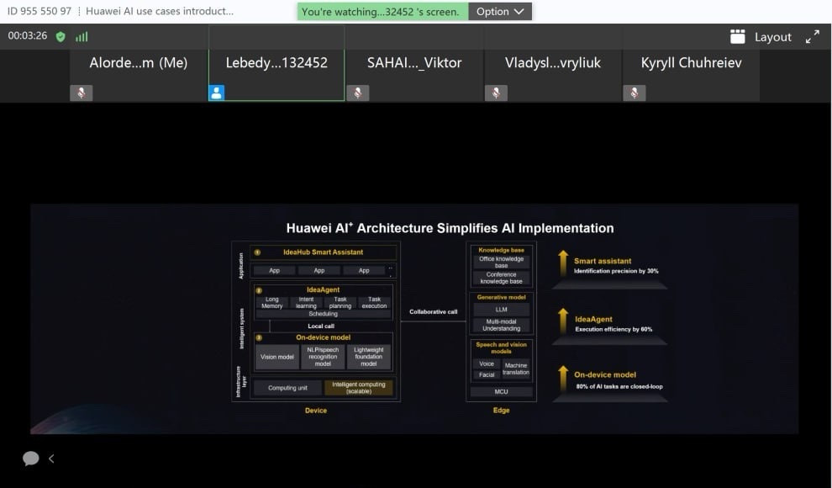
Task: Click 80% of AI tasks are closed-loop text
Action: [x=619, y=386]
